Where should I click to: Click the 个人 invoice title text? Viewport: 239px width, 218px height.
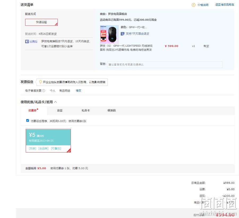pyautogui.click(x=53, y=91)
